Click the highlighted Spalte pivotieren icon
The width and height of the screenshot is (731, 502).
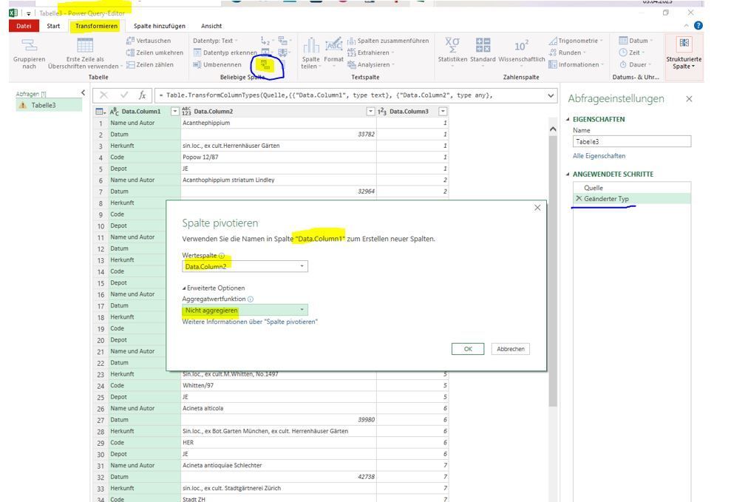(266, 65)
